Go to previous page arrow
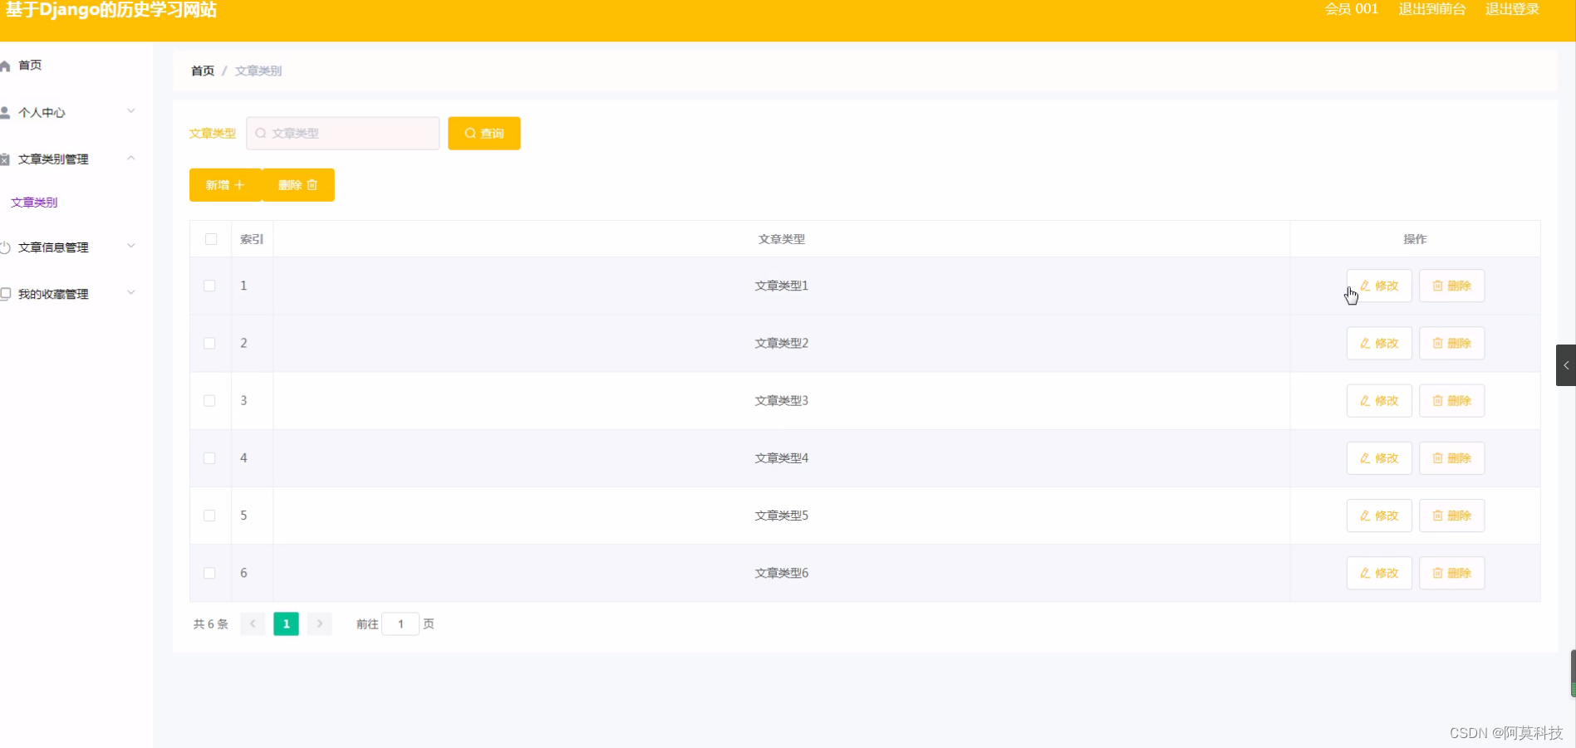Viewport: 1576px width, 748px height. 253,623
